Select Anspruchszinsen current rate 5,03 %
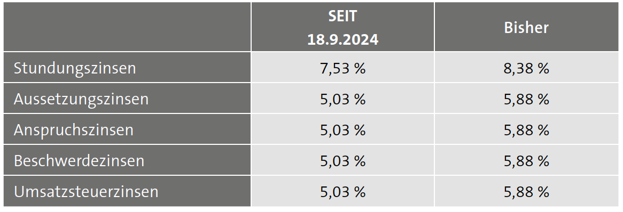 pyautogui.click(x=342, y=129)
